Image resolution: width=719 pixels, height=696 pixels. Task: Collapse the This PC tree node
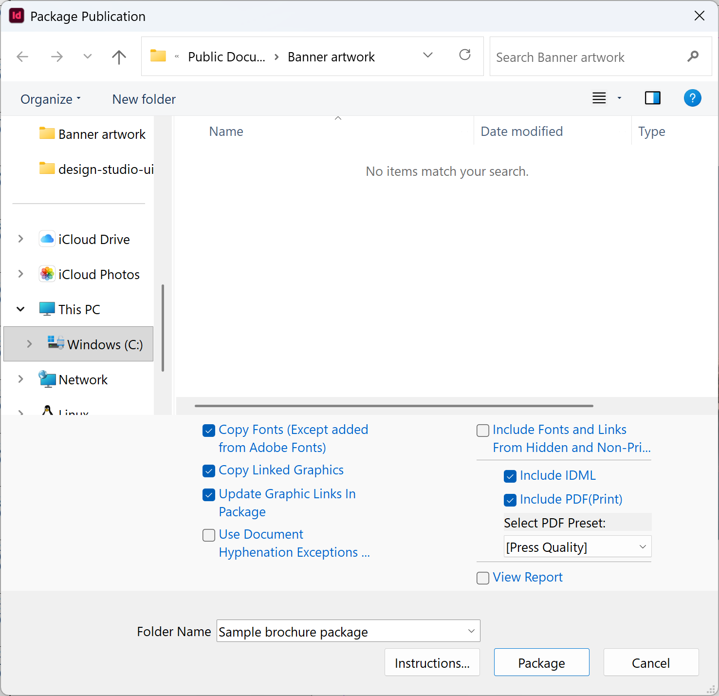coord(20,309)
